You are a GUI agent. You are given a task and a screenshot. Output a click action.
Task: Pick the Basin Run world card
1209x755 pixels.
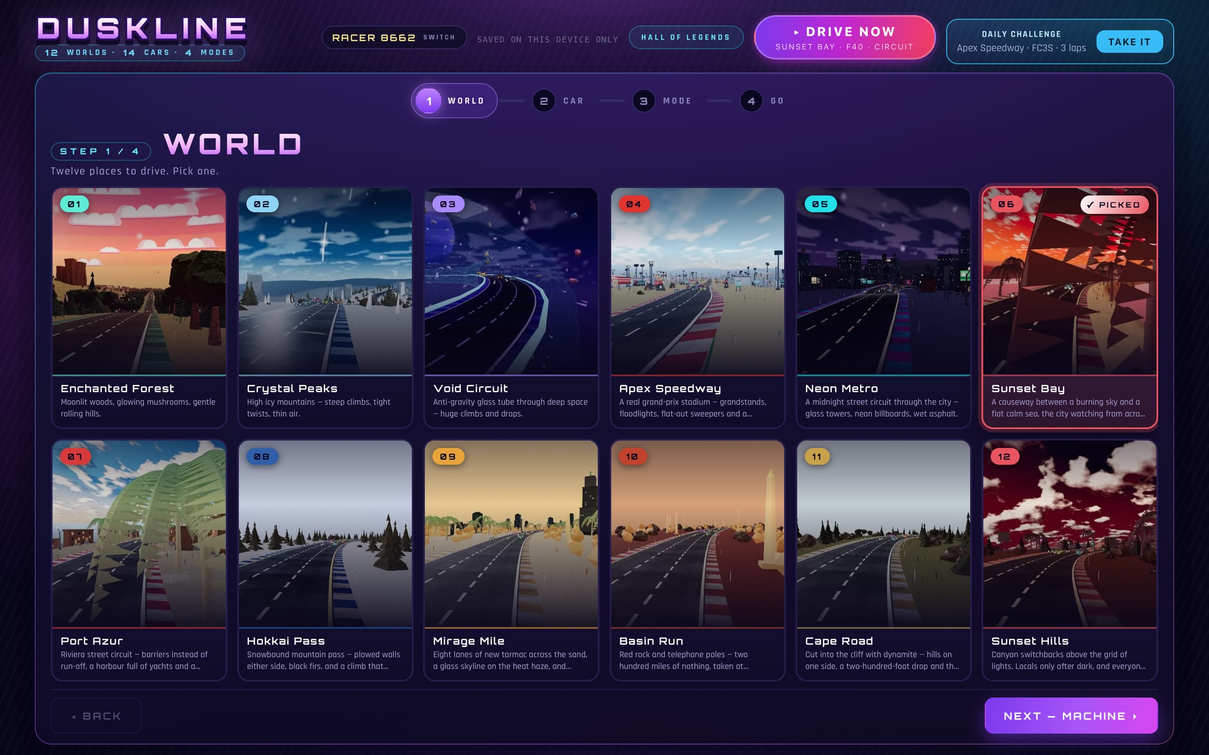point(697,560)
